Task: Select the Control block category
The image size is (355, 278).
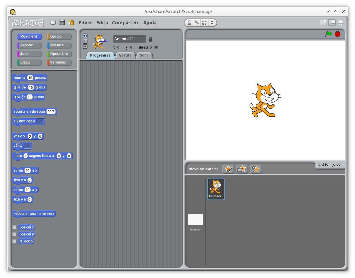Action: (x=59, y=36)
